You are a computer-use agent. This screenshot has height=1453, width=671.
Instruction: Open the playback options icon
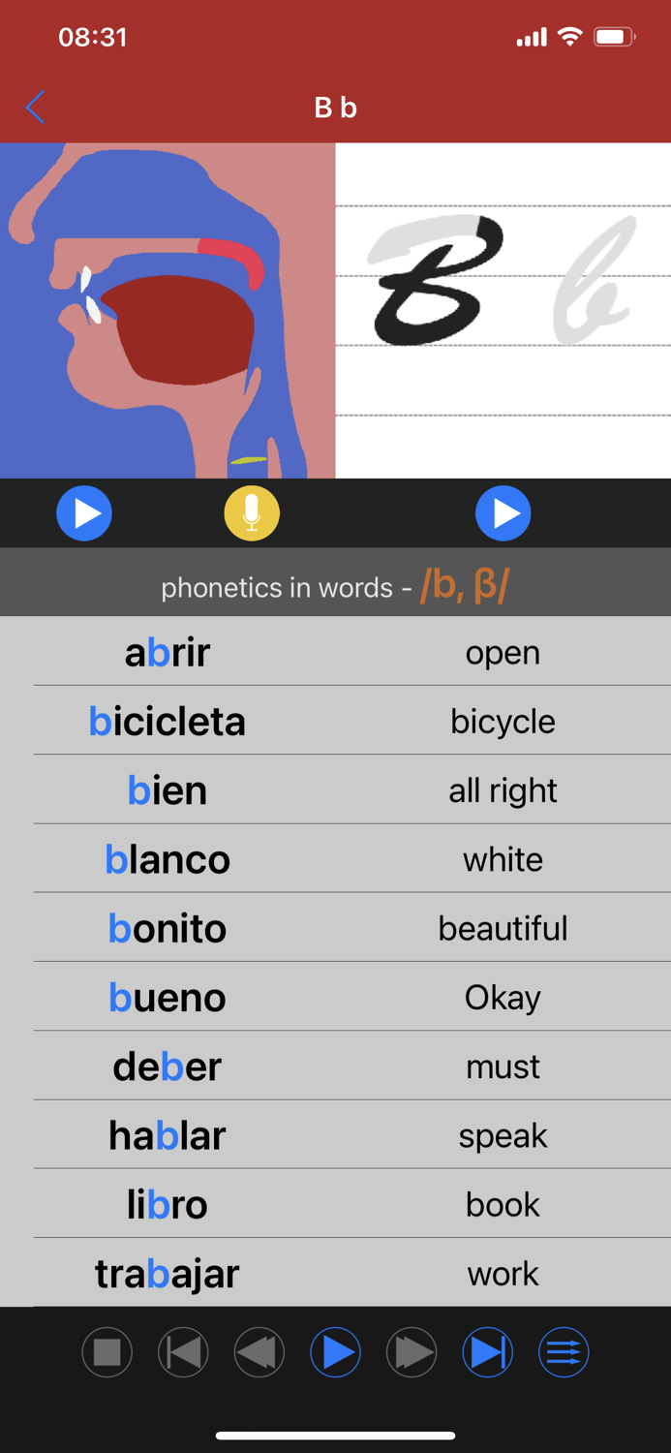(x=564, y=1351)
